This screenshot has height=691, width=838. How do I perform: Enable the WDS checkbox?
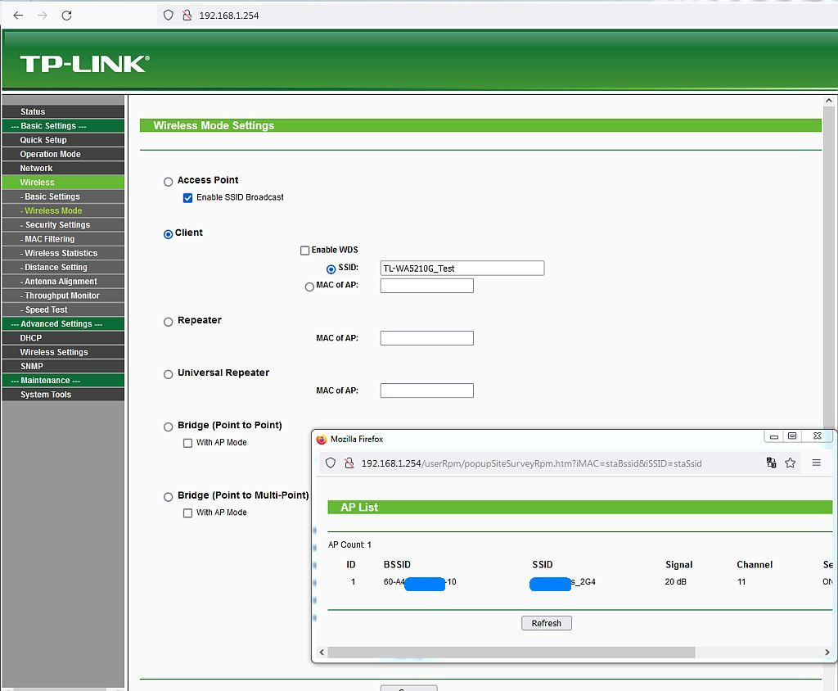[305, 251]
